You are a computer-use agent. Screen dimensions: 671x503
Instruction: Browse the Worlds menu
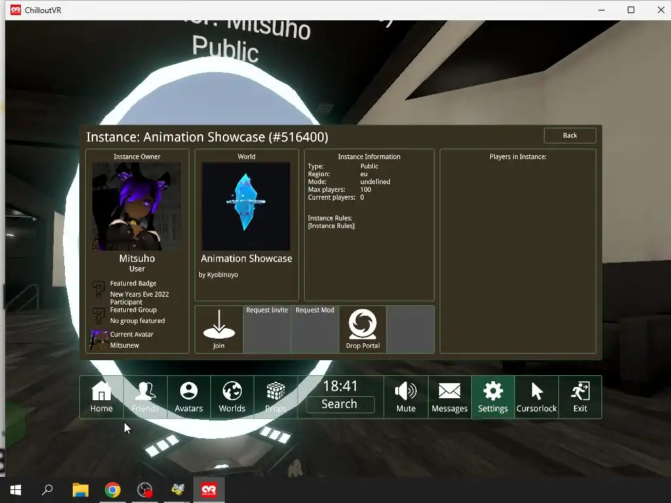(x=232, y=397)
